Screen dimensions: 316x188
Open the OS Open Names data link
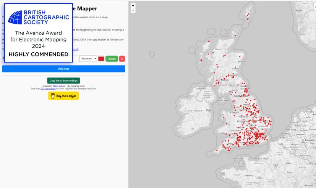tap(48, 89)
